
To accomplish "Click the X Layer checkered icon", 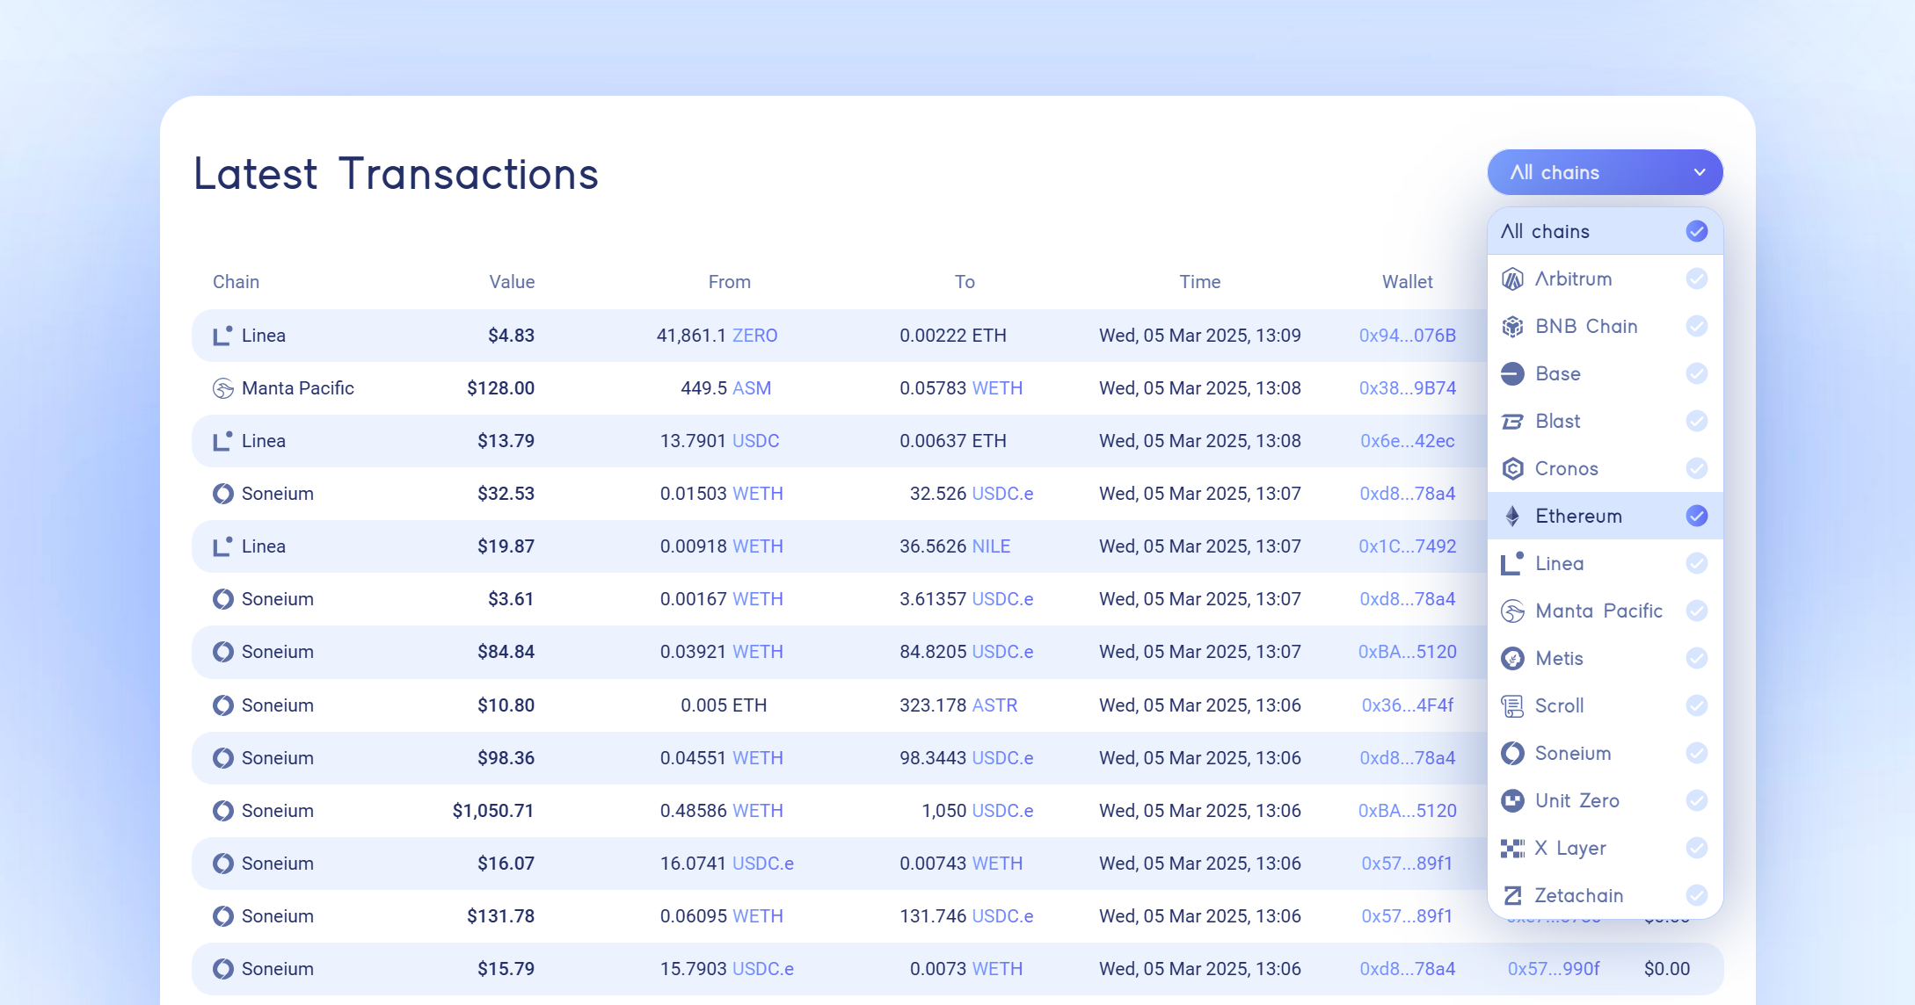I will [1512, 849].
